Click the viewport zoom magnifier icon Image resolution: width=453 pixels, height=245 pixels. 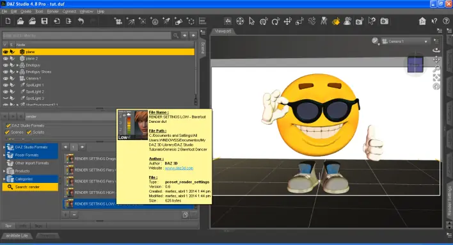436,68
